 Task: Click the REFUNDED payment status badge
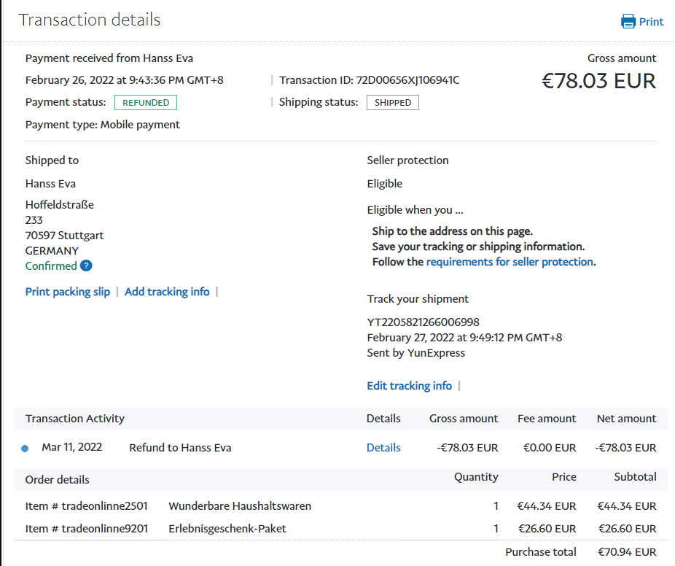click(146, 103)
